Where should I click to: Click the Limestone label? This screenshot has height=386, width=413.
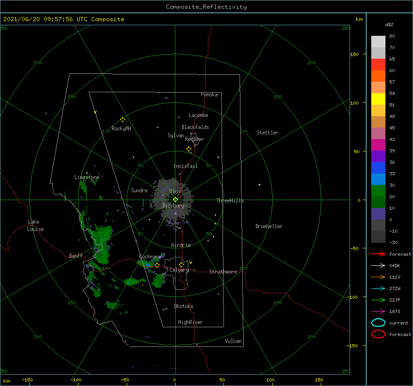(x=87, y=177)
